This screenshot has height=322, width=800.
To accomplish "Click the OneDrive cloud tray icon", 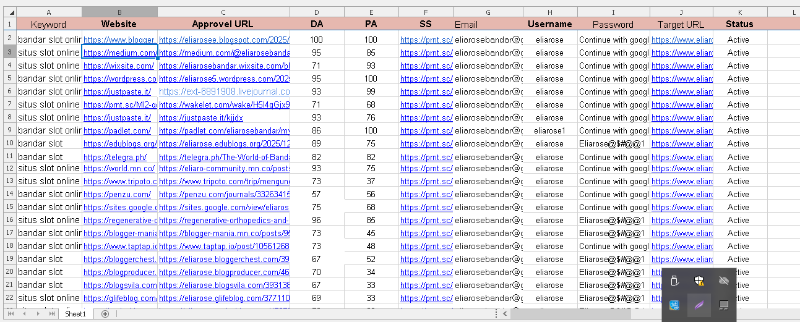I will 723,282.
